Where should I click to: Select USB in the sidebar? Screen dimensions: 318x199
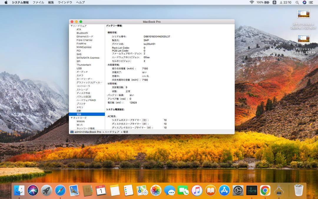tap(79, 68)
